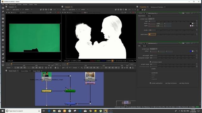Play forward in the left viewer
Image resolution: width=202 pixels, height=113 pixels.
click(33, 68)
